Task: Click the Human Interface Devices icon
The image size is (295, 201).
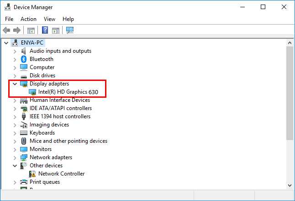Action: point(24,100)
